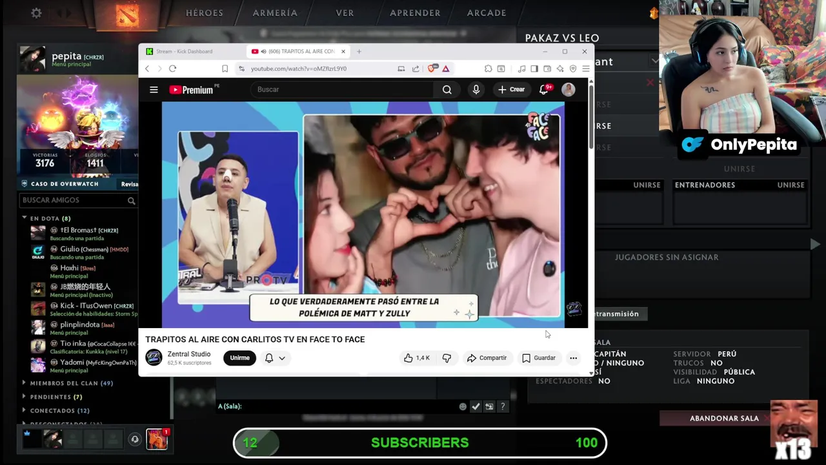Screen dimensions: 826x465
Task: Click search magnifier icon in friends panel
Action: tap(131, 201)
